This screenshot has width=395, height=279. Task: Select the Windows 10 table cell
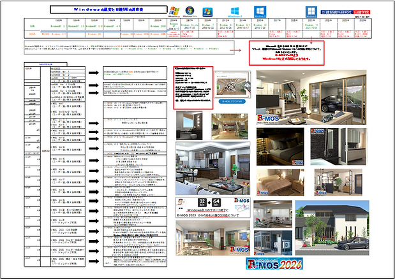[260, 27]
